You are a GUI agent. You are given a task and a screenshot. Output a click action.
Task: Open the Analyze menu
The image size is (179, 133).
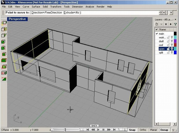[90, 6]
